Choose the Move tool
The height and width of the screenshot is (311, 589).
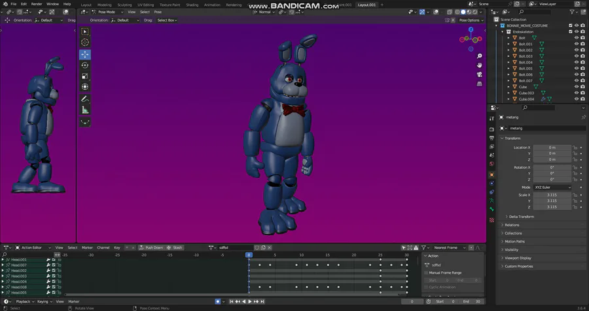85,54
